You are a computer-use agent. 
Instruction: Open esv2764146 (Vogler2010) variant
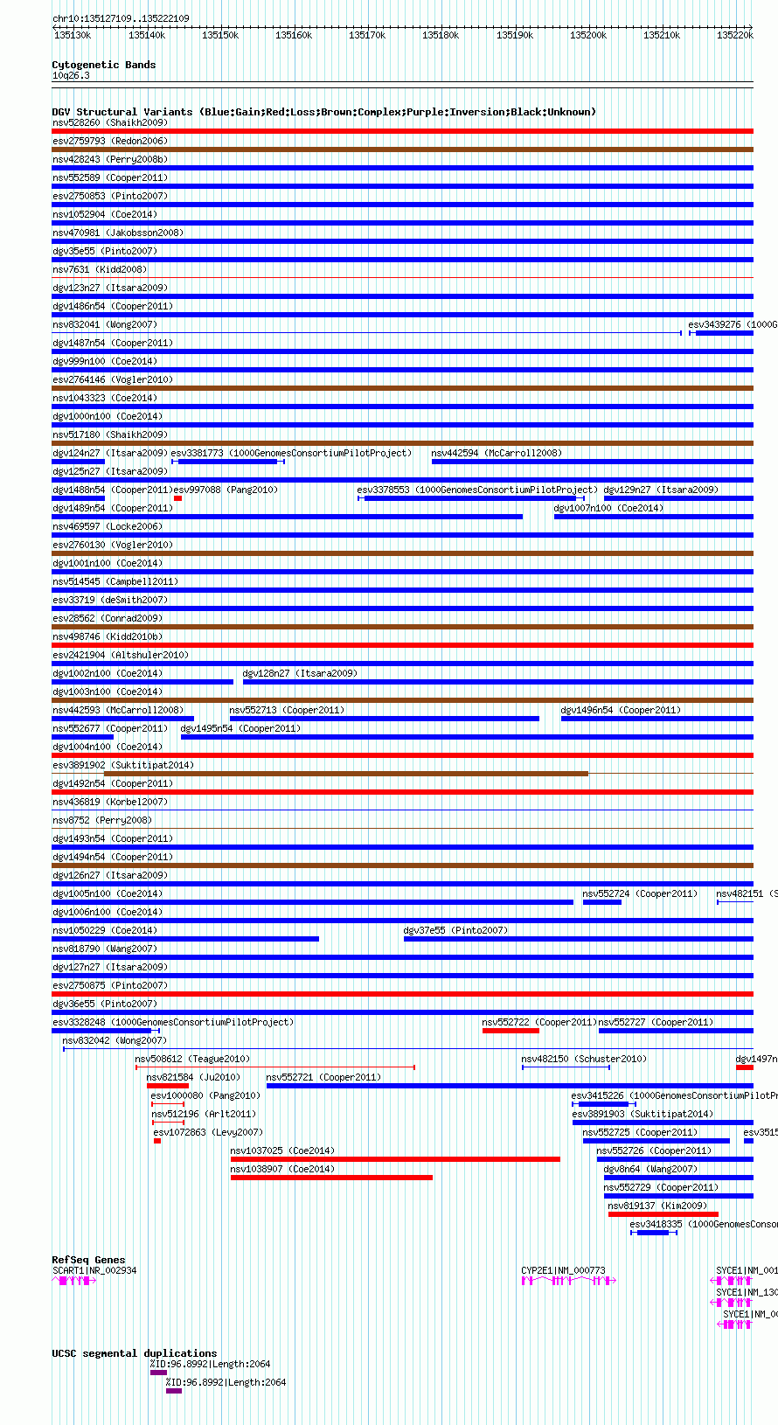113,379
